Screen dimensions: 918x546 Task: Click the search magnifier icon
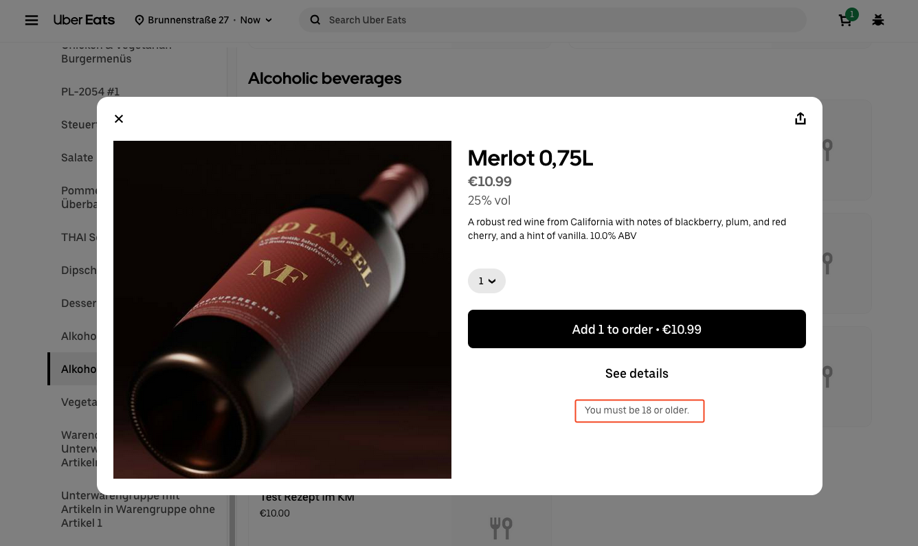click(x=315, y=20)
